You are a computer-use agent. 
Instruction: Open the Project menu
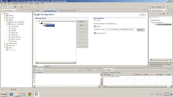pyautogui.click(x=21, y=4)
